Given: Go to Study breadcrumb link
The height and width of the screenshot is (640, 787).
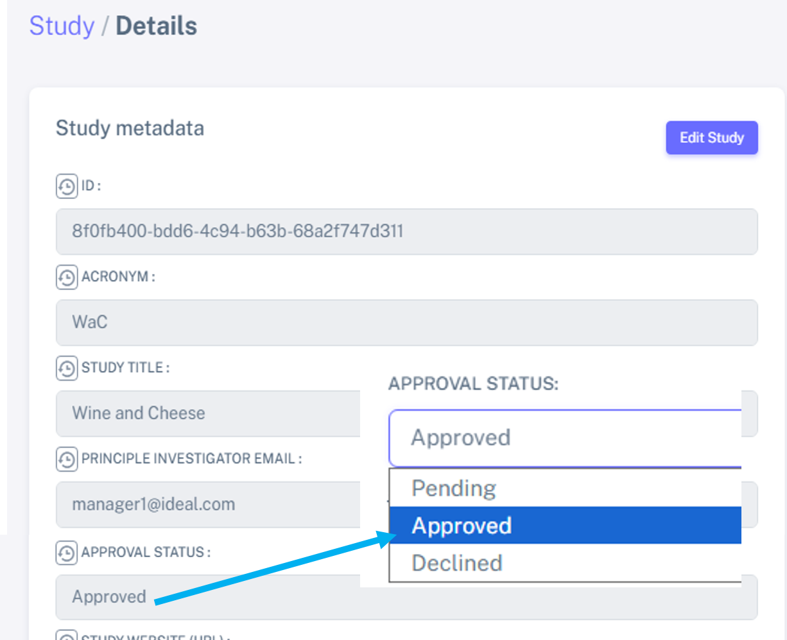Looking at the screenshot, I should click(62, 26).
